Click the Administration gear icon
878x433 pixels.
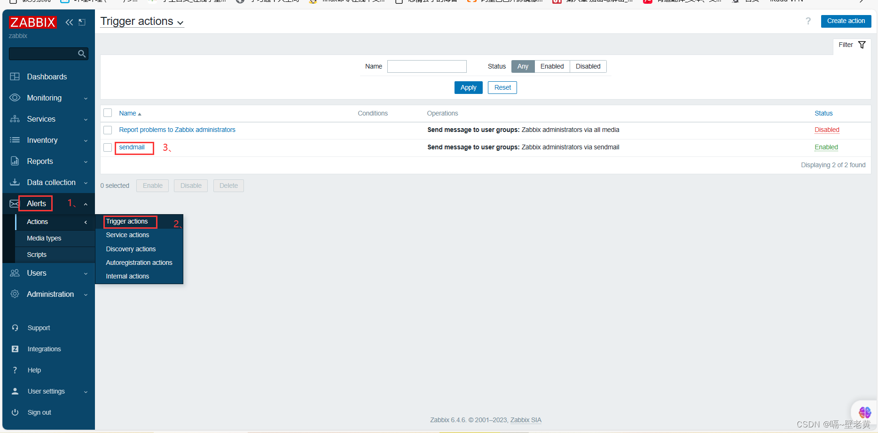pos(15,294)
